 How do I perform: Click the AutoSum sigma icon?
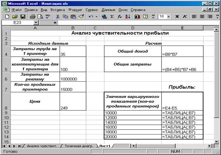(x=112, y=16)
